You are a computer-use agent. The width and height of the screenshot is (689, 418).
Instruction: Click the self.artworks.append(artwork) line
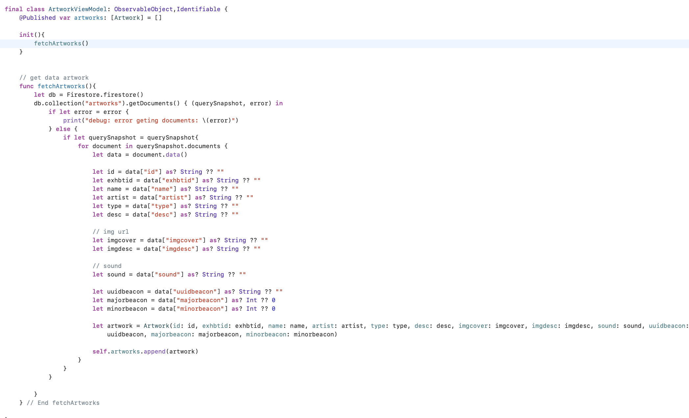point(145,352)
